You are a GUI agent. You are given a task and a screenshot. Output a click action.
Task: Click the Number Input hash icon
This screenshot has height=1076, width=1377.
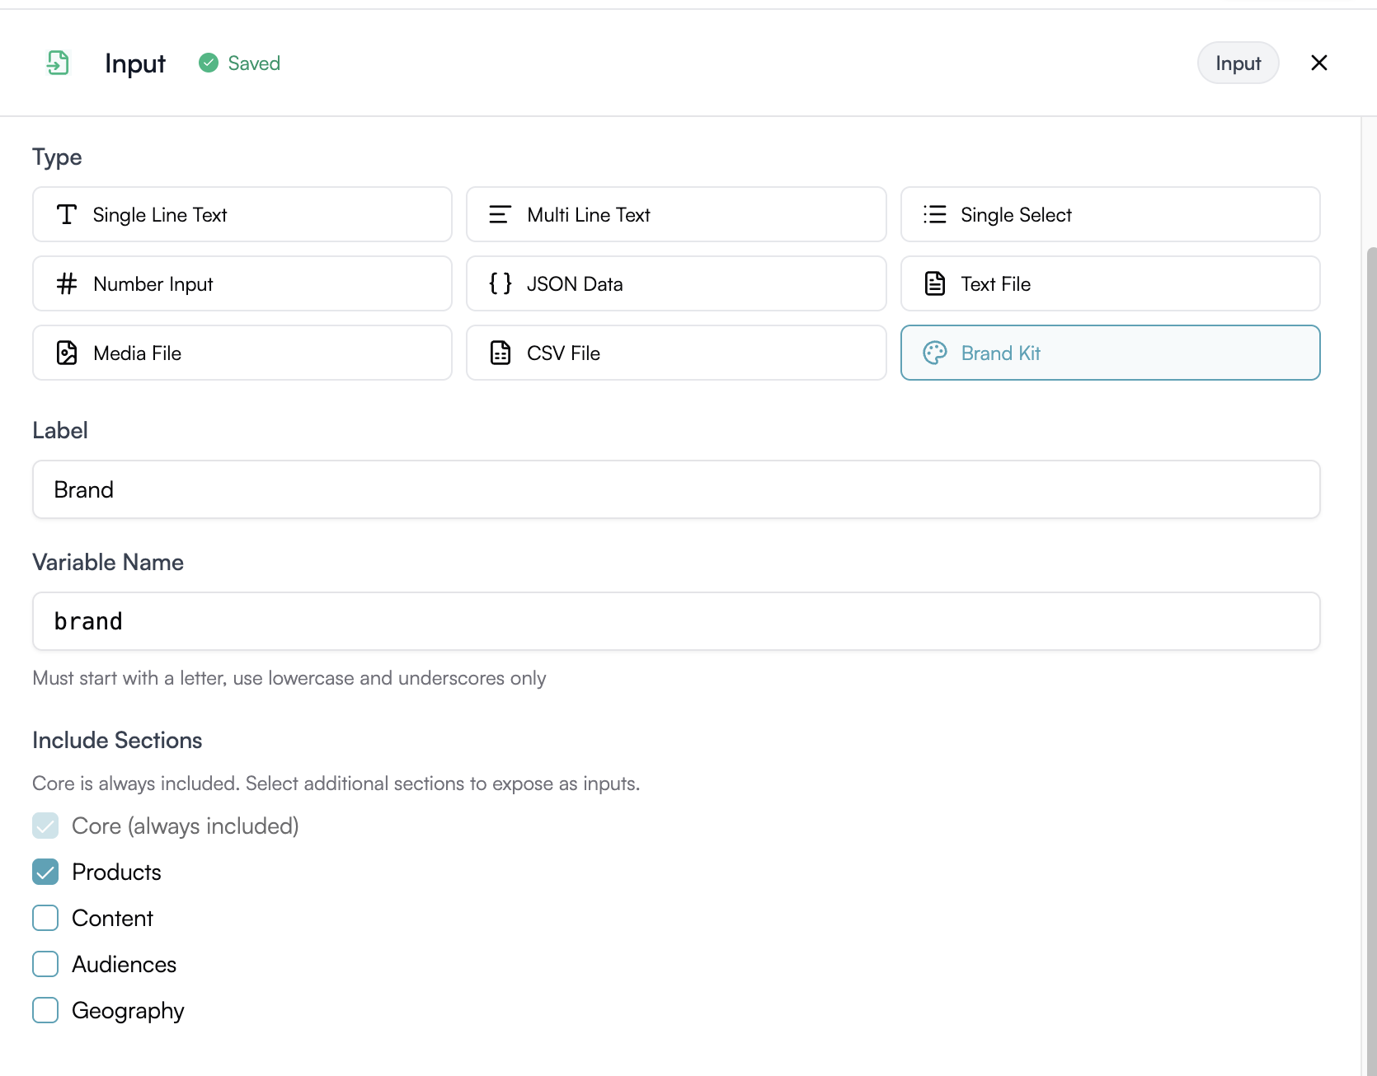pyautogui.click(x=67, y=283)
